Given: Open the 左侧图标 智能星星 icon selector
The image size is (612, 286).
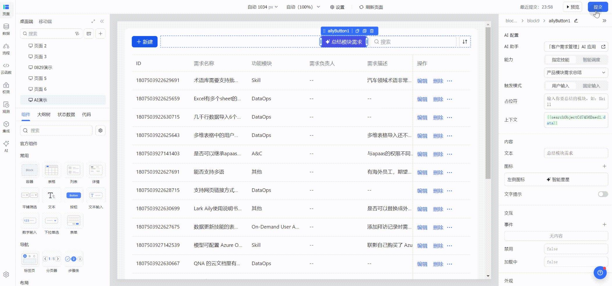Looking at the screenshot, I should pyautogui.click(x=556, y=180).
